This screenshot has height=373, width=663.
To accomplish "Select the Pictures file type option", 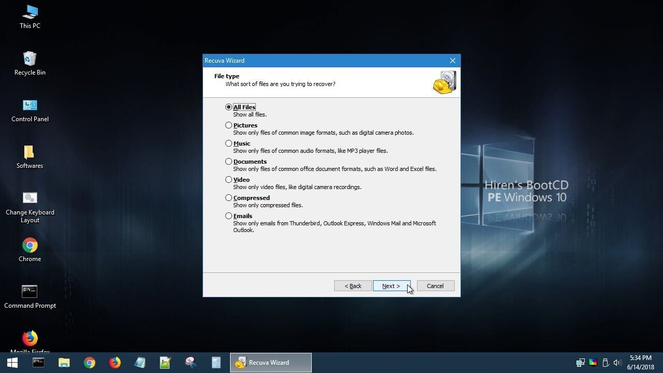I will point(228,125).
